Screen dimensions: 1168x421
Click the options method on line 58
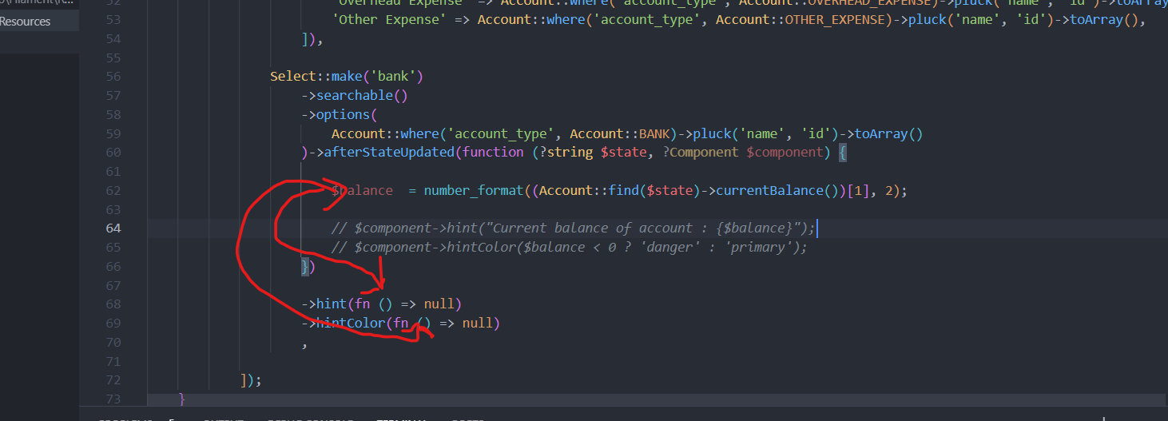(343, 114)
